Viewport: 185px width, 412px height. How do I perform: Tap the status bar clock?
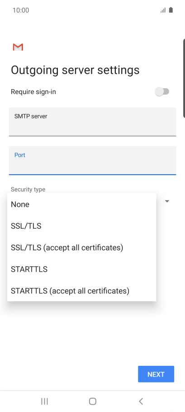coord(21,10)
